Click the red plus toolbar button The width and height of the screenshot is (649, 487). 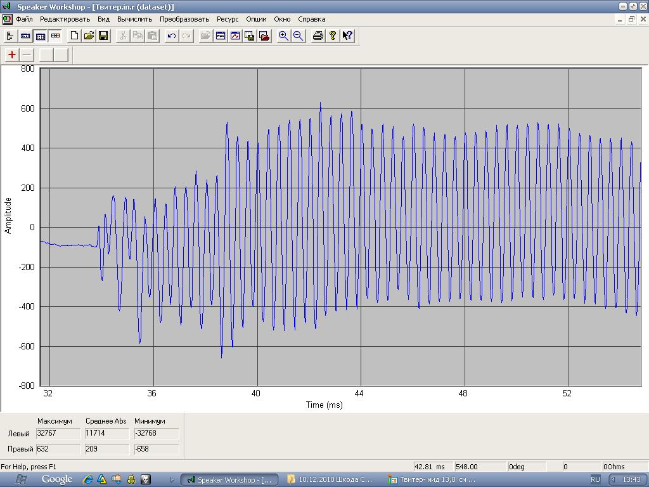tap(12, 55)
